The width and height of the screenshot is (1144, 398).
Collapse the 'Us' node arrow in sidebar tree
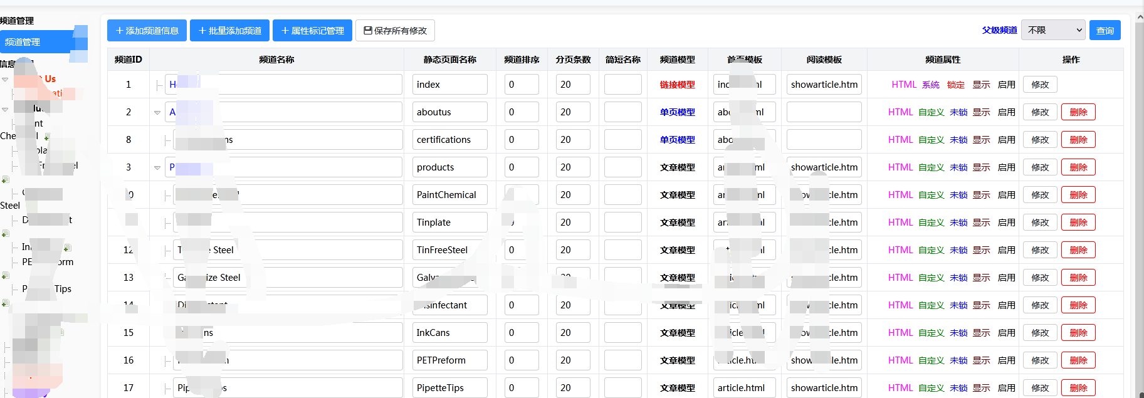[x=5, y=79]
